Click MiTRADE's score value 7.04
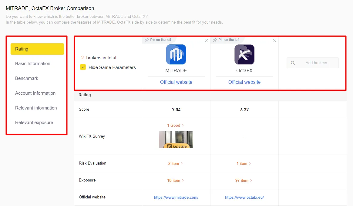The width and height of the screenshot is (353, 206). coord(176,110)
